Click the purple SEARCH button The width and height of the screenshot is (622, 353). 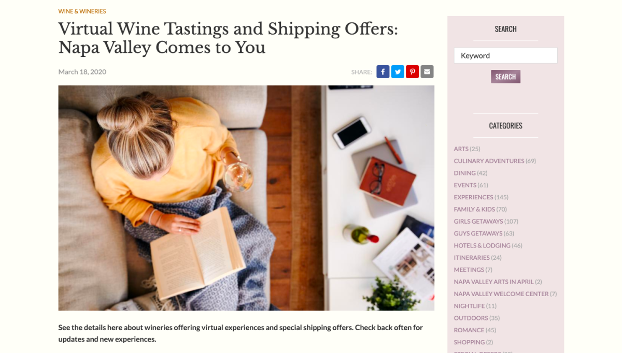pos(505,77)
